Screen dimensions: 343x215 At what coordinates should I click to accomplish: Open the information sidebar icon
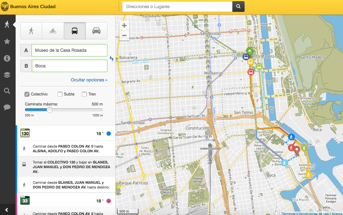(7, 58)
